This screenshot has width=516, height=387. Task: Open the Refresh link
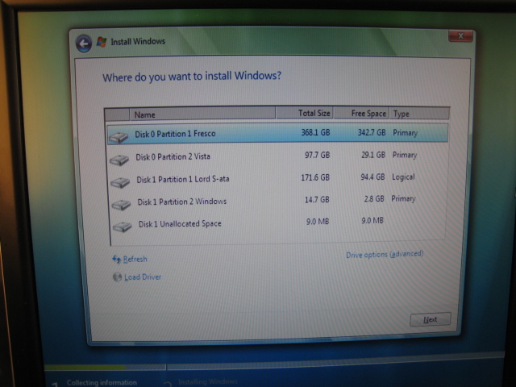point(135,260)
